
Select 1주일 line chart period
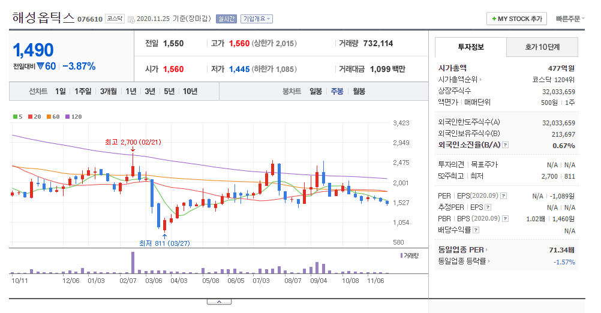point(83,92)
